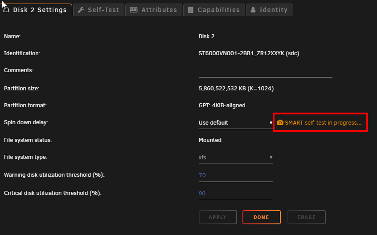377x235 pixels.
Task: Open the Capabilities tab
Action: pos(214,10)
